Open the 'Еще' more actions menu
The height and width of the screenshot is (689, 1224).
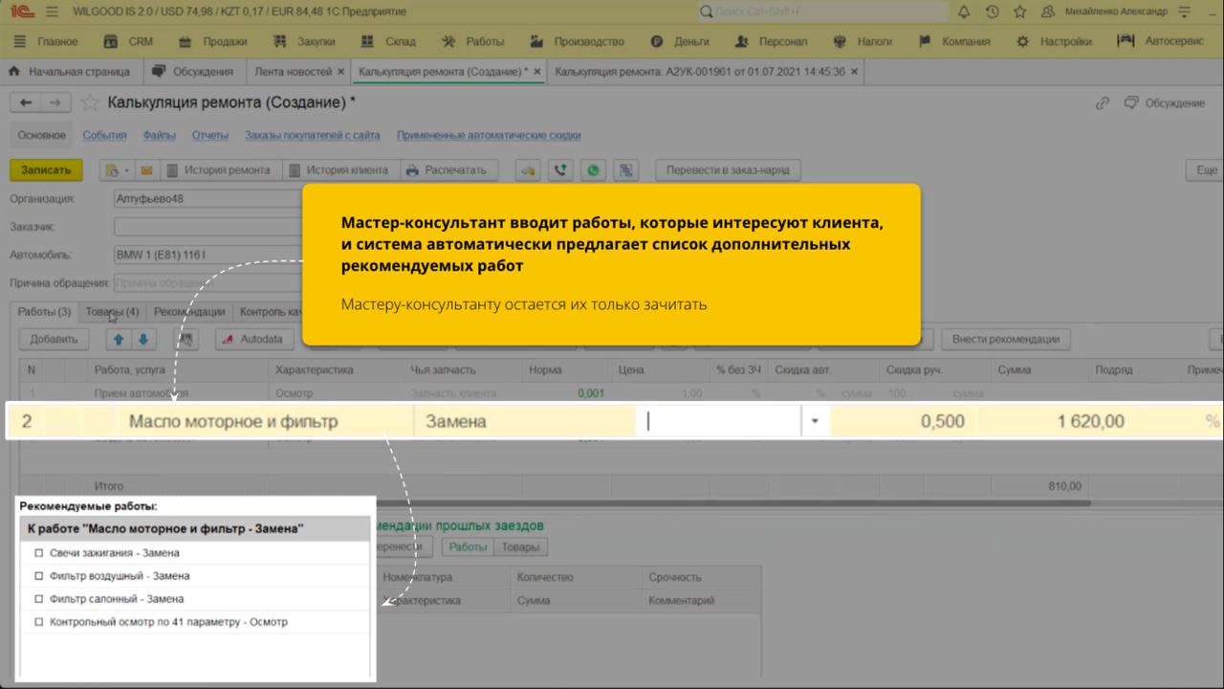point(1203,170)
